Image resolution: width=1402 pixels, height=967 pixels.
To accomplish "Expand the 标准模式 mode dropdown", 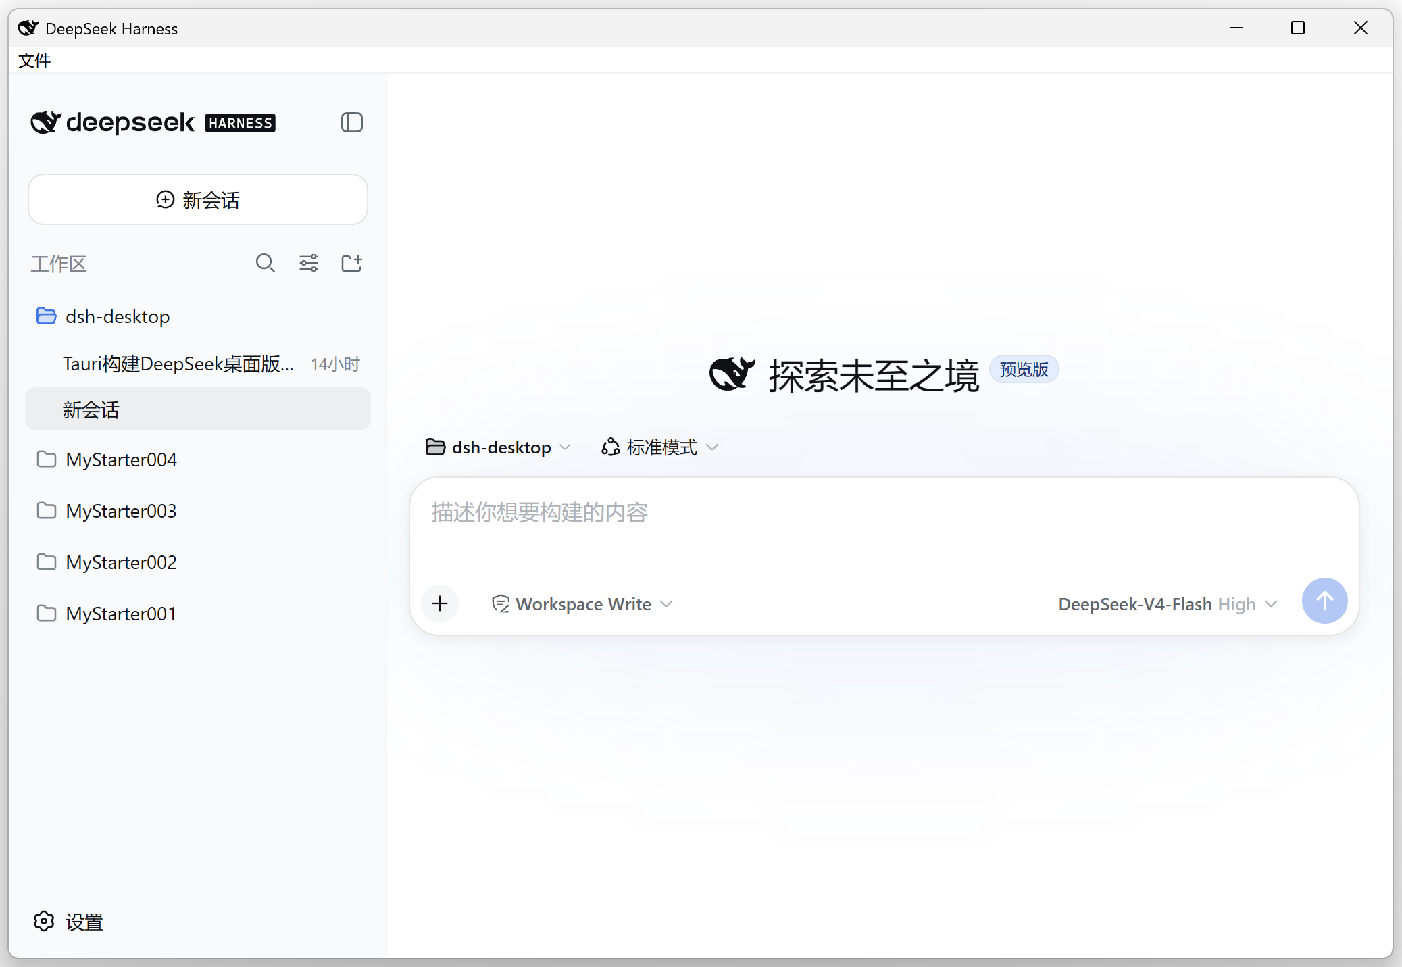I will pos(660,447).
